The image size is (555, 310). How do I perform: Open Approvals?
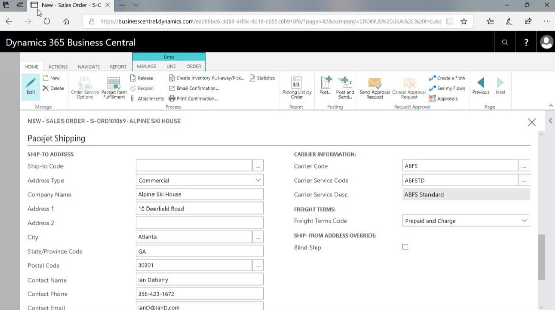point(443,98)
